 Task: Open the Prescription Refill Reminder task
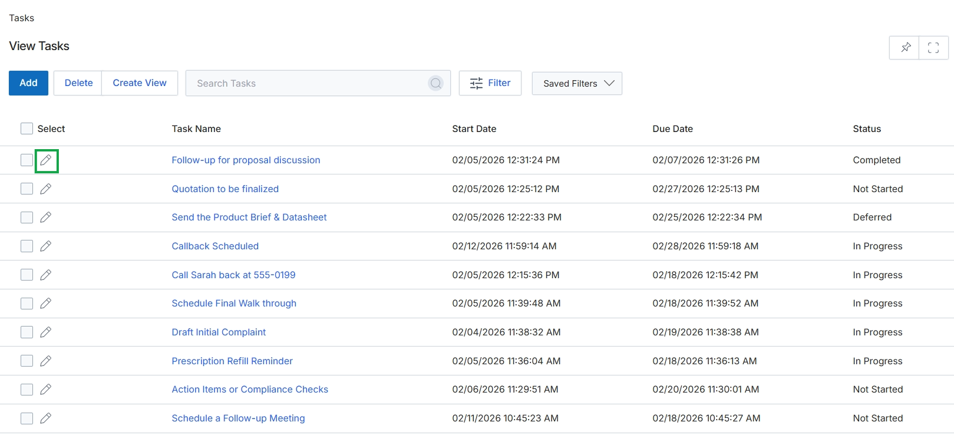tap(232, 361)
